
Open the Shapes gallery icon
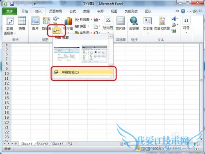click(56, 18)
